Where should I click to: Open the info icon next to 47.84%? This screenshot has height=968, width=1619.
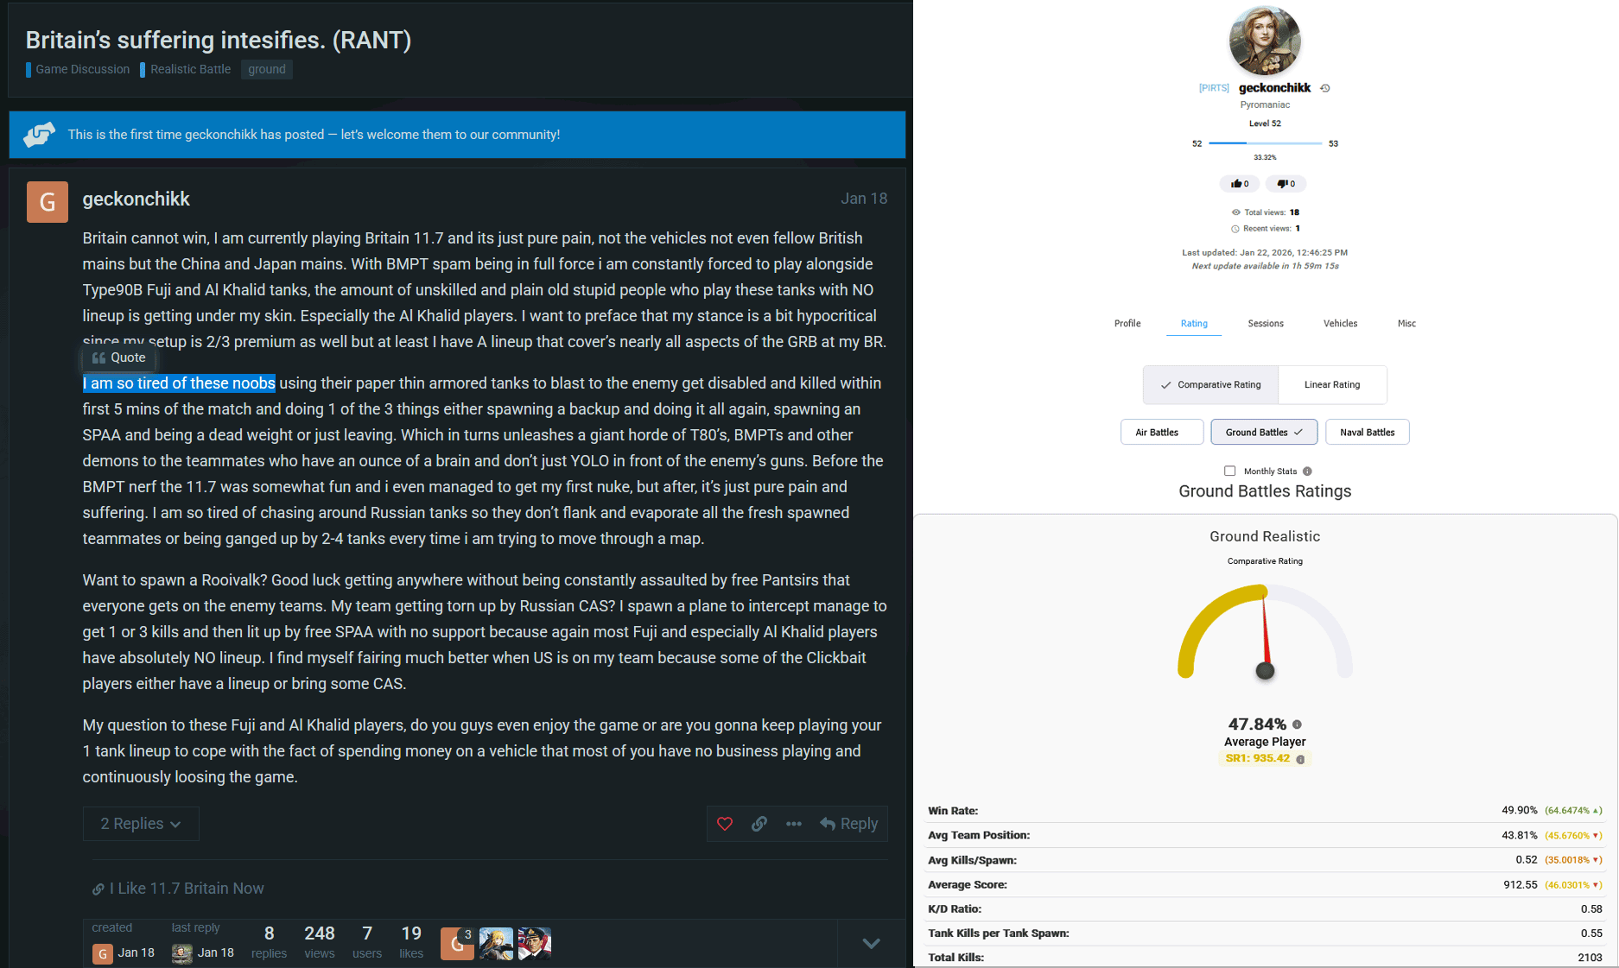1297,724
